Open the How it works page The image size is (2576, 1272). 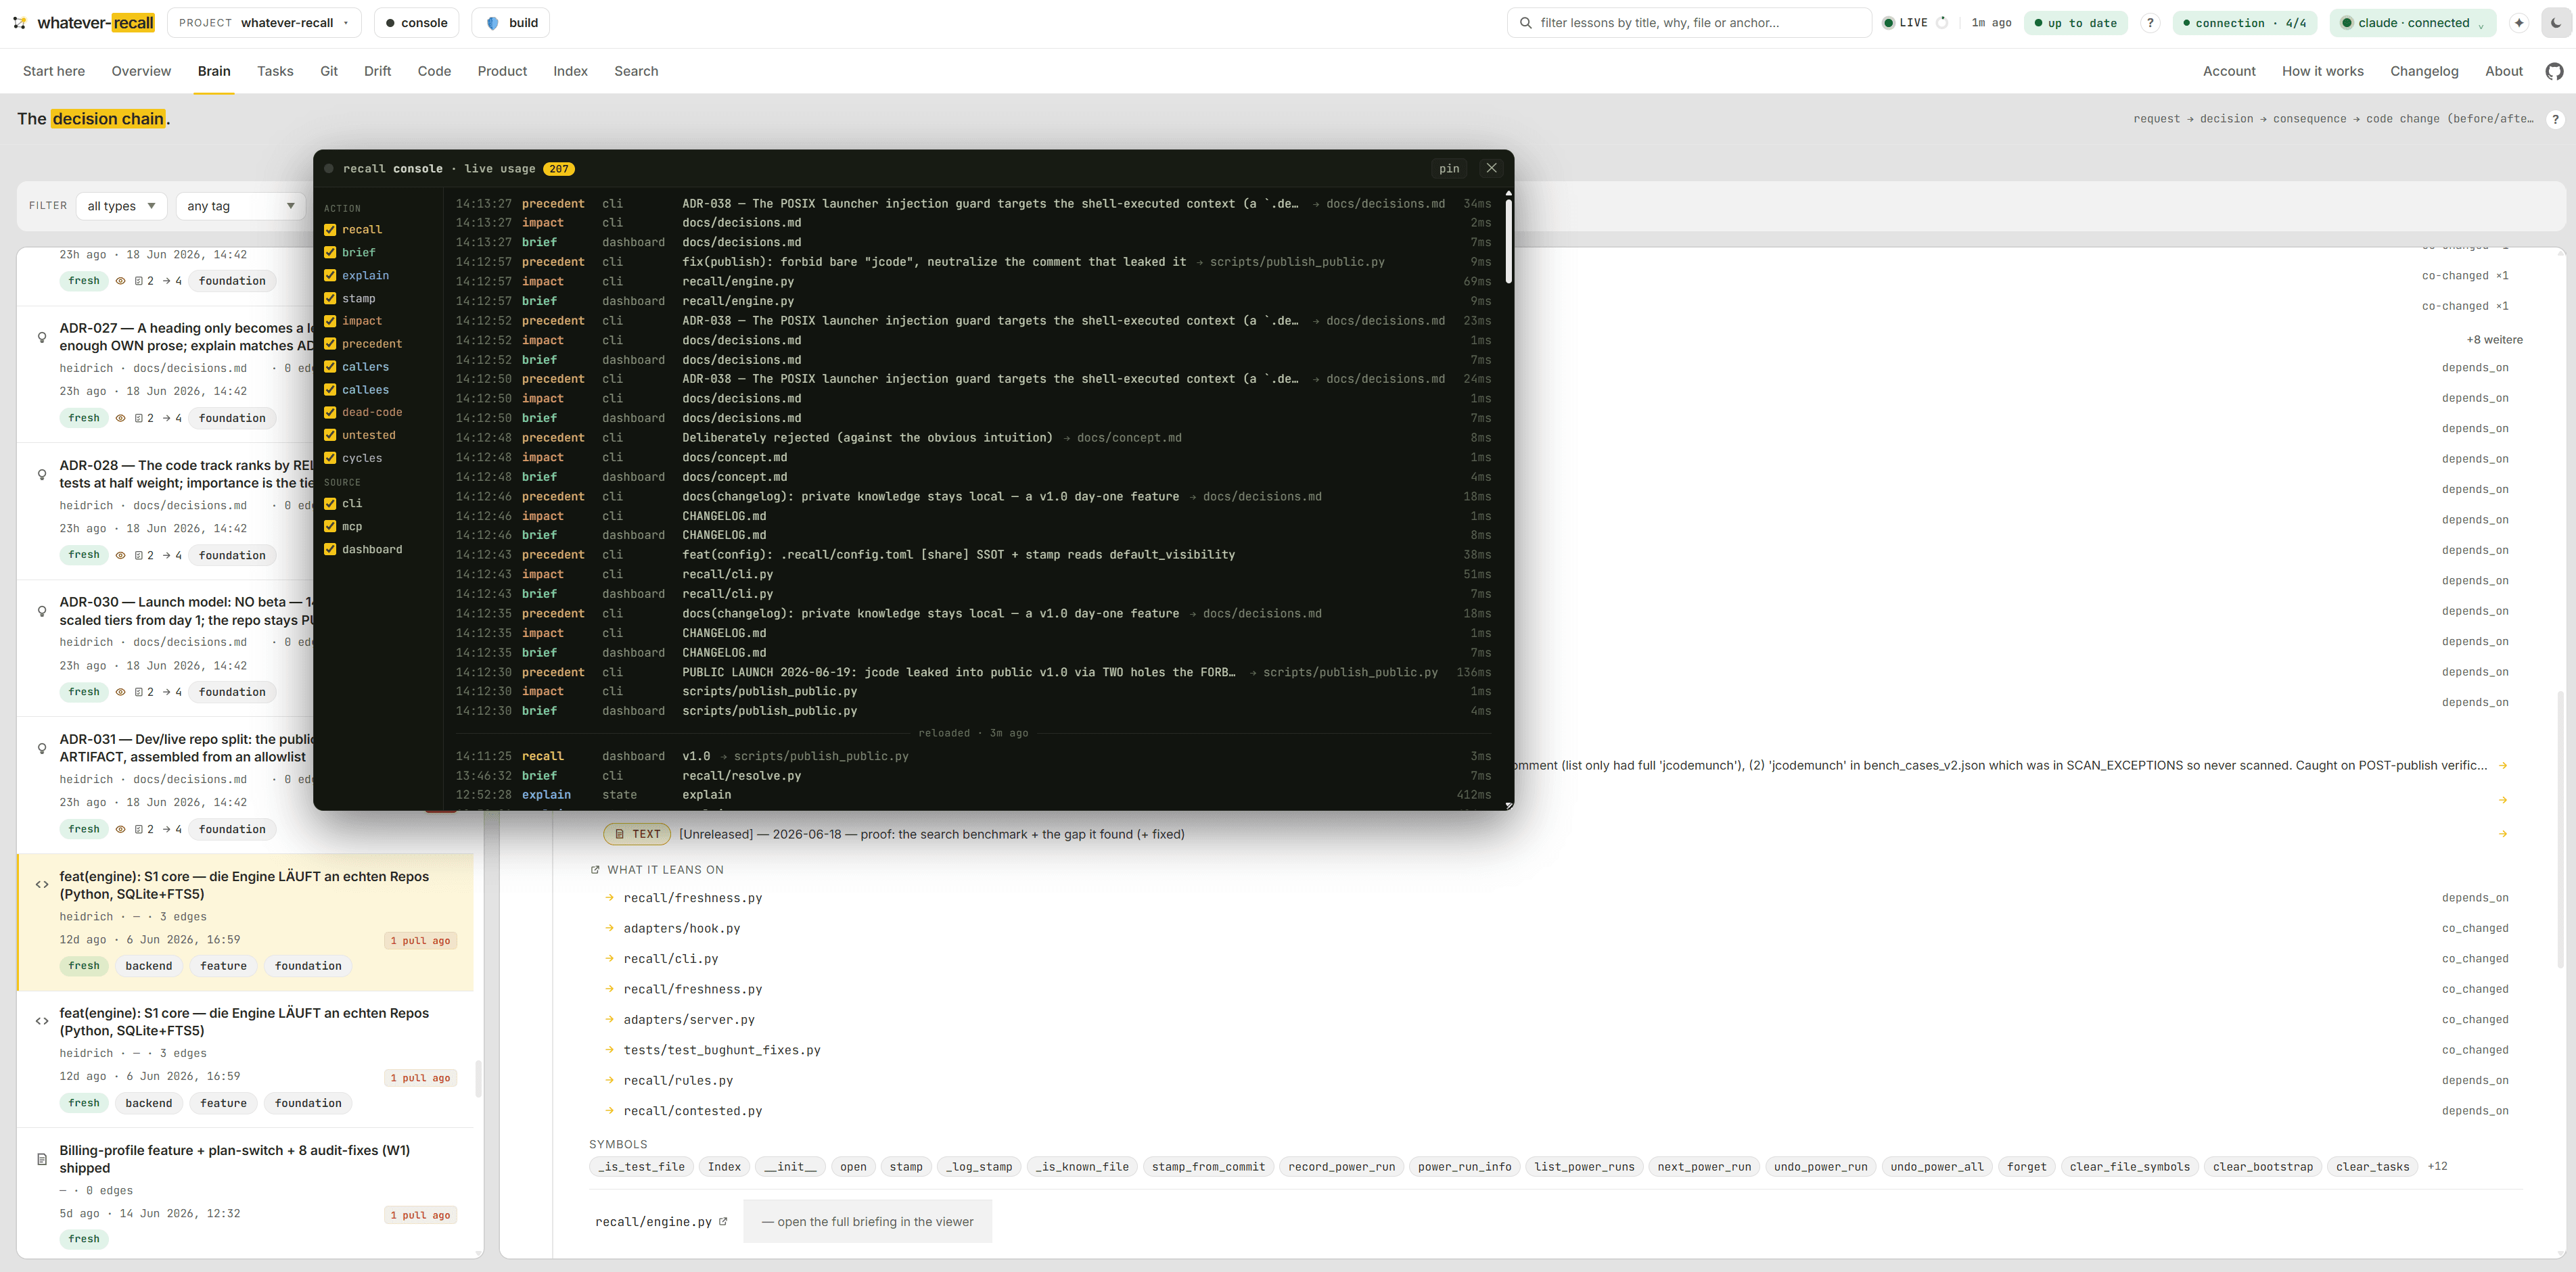pyautogui.click(x=2322, y=71)
